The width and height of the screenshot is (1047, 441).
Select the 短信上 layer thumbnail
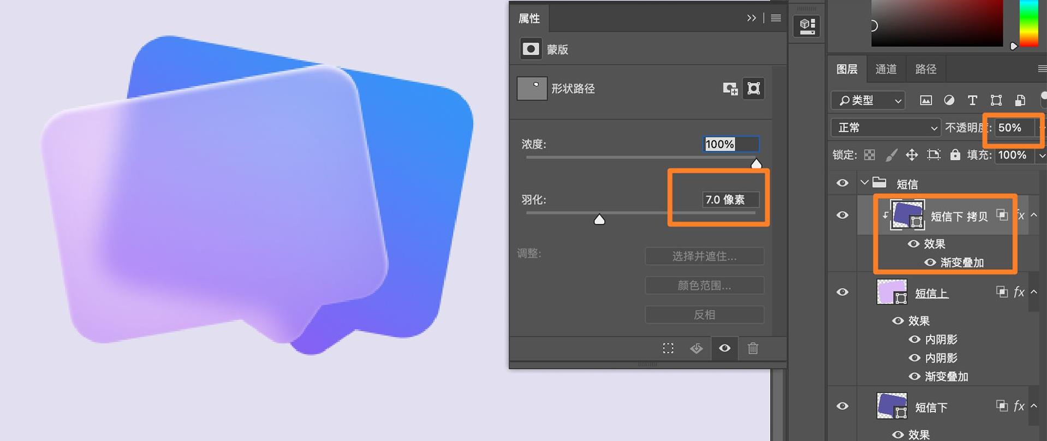(x=892, y=291)
